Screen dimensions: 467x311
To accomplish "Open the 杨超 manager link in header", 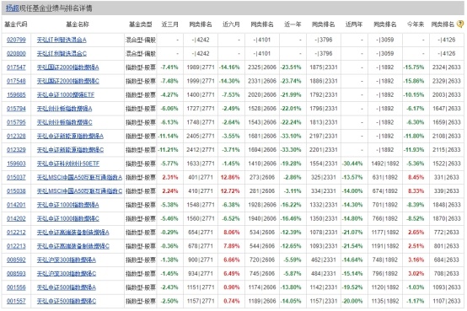I will click(x=12, y=8).
